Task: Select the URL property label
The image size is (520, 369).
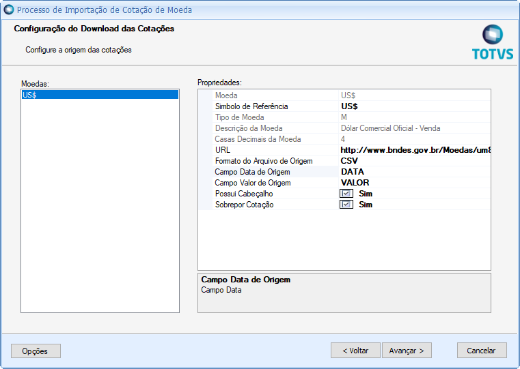Action: pyautogui.click(x=223, y=150)
